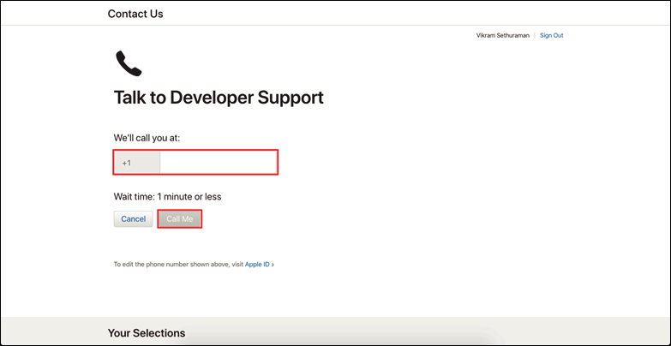The width and height of the screenshot is (671, 346).
Task: Click the word "Support" in the main heading
Action: point(286,98)
